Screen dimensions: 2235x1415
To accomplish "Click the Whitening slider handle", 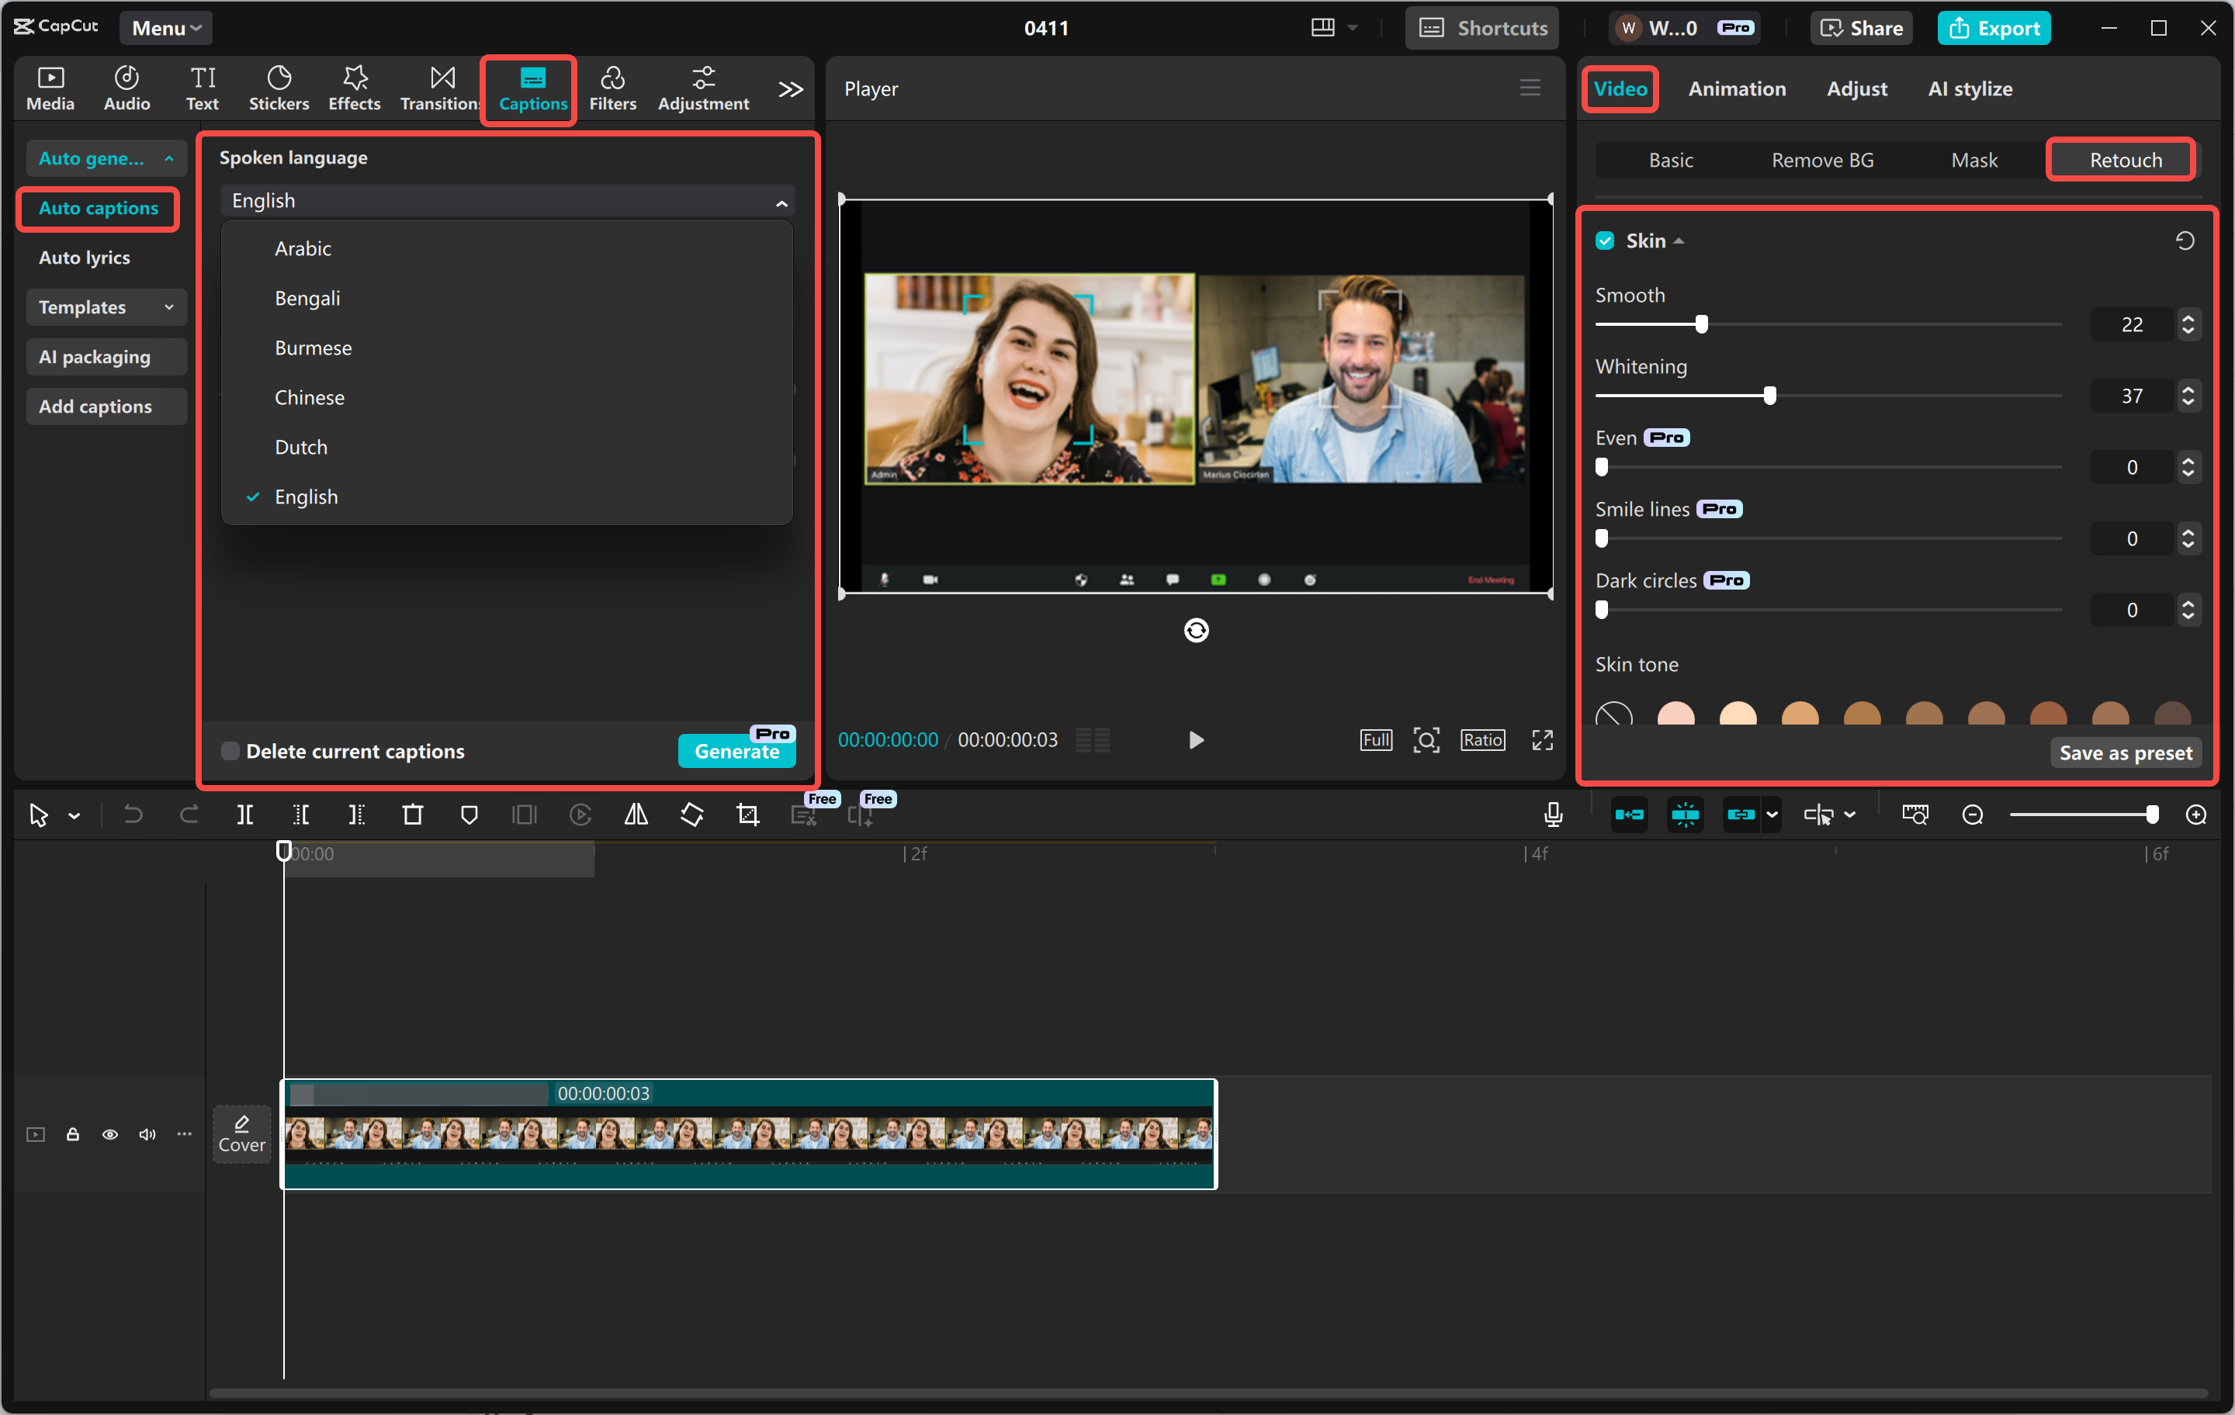I will click(1769, 396).
